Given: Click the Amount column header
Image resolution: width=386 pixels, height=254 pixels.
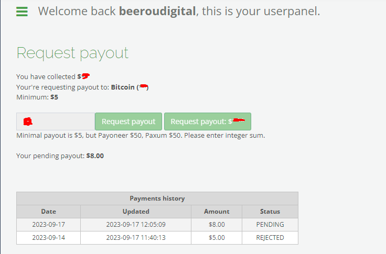Looking at the screenshot, I should (x=217, y=212).
